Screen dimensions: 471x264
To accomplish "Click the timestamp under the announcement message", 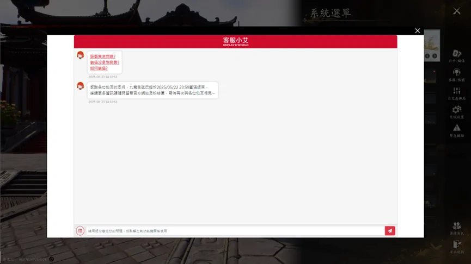I will 103,102.
